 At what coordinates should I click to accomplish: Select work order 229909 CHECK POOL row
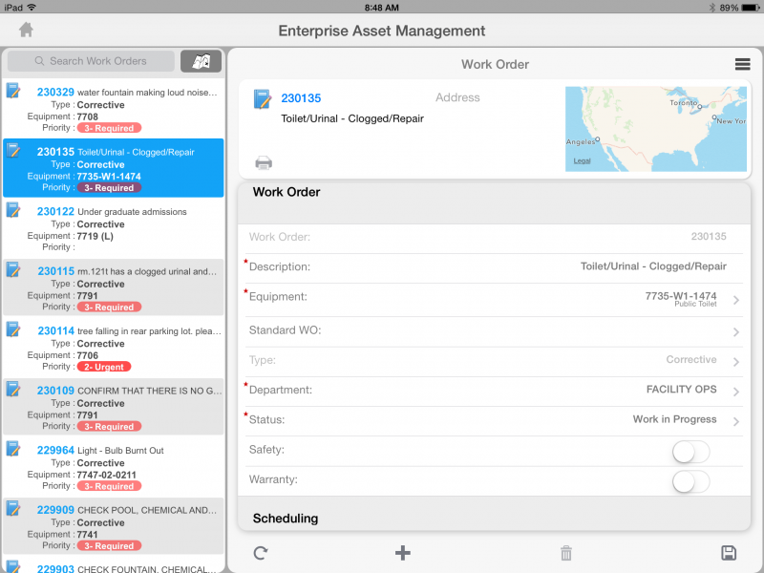[113, 527]
